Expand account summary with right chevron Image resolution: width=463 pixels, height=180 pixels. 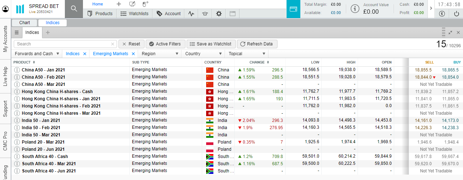point(431,8)
